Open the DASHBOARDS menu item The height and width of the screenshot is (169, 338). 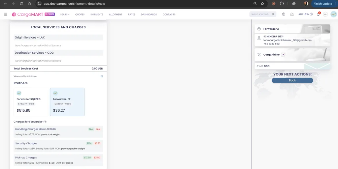[149, 14]
